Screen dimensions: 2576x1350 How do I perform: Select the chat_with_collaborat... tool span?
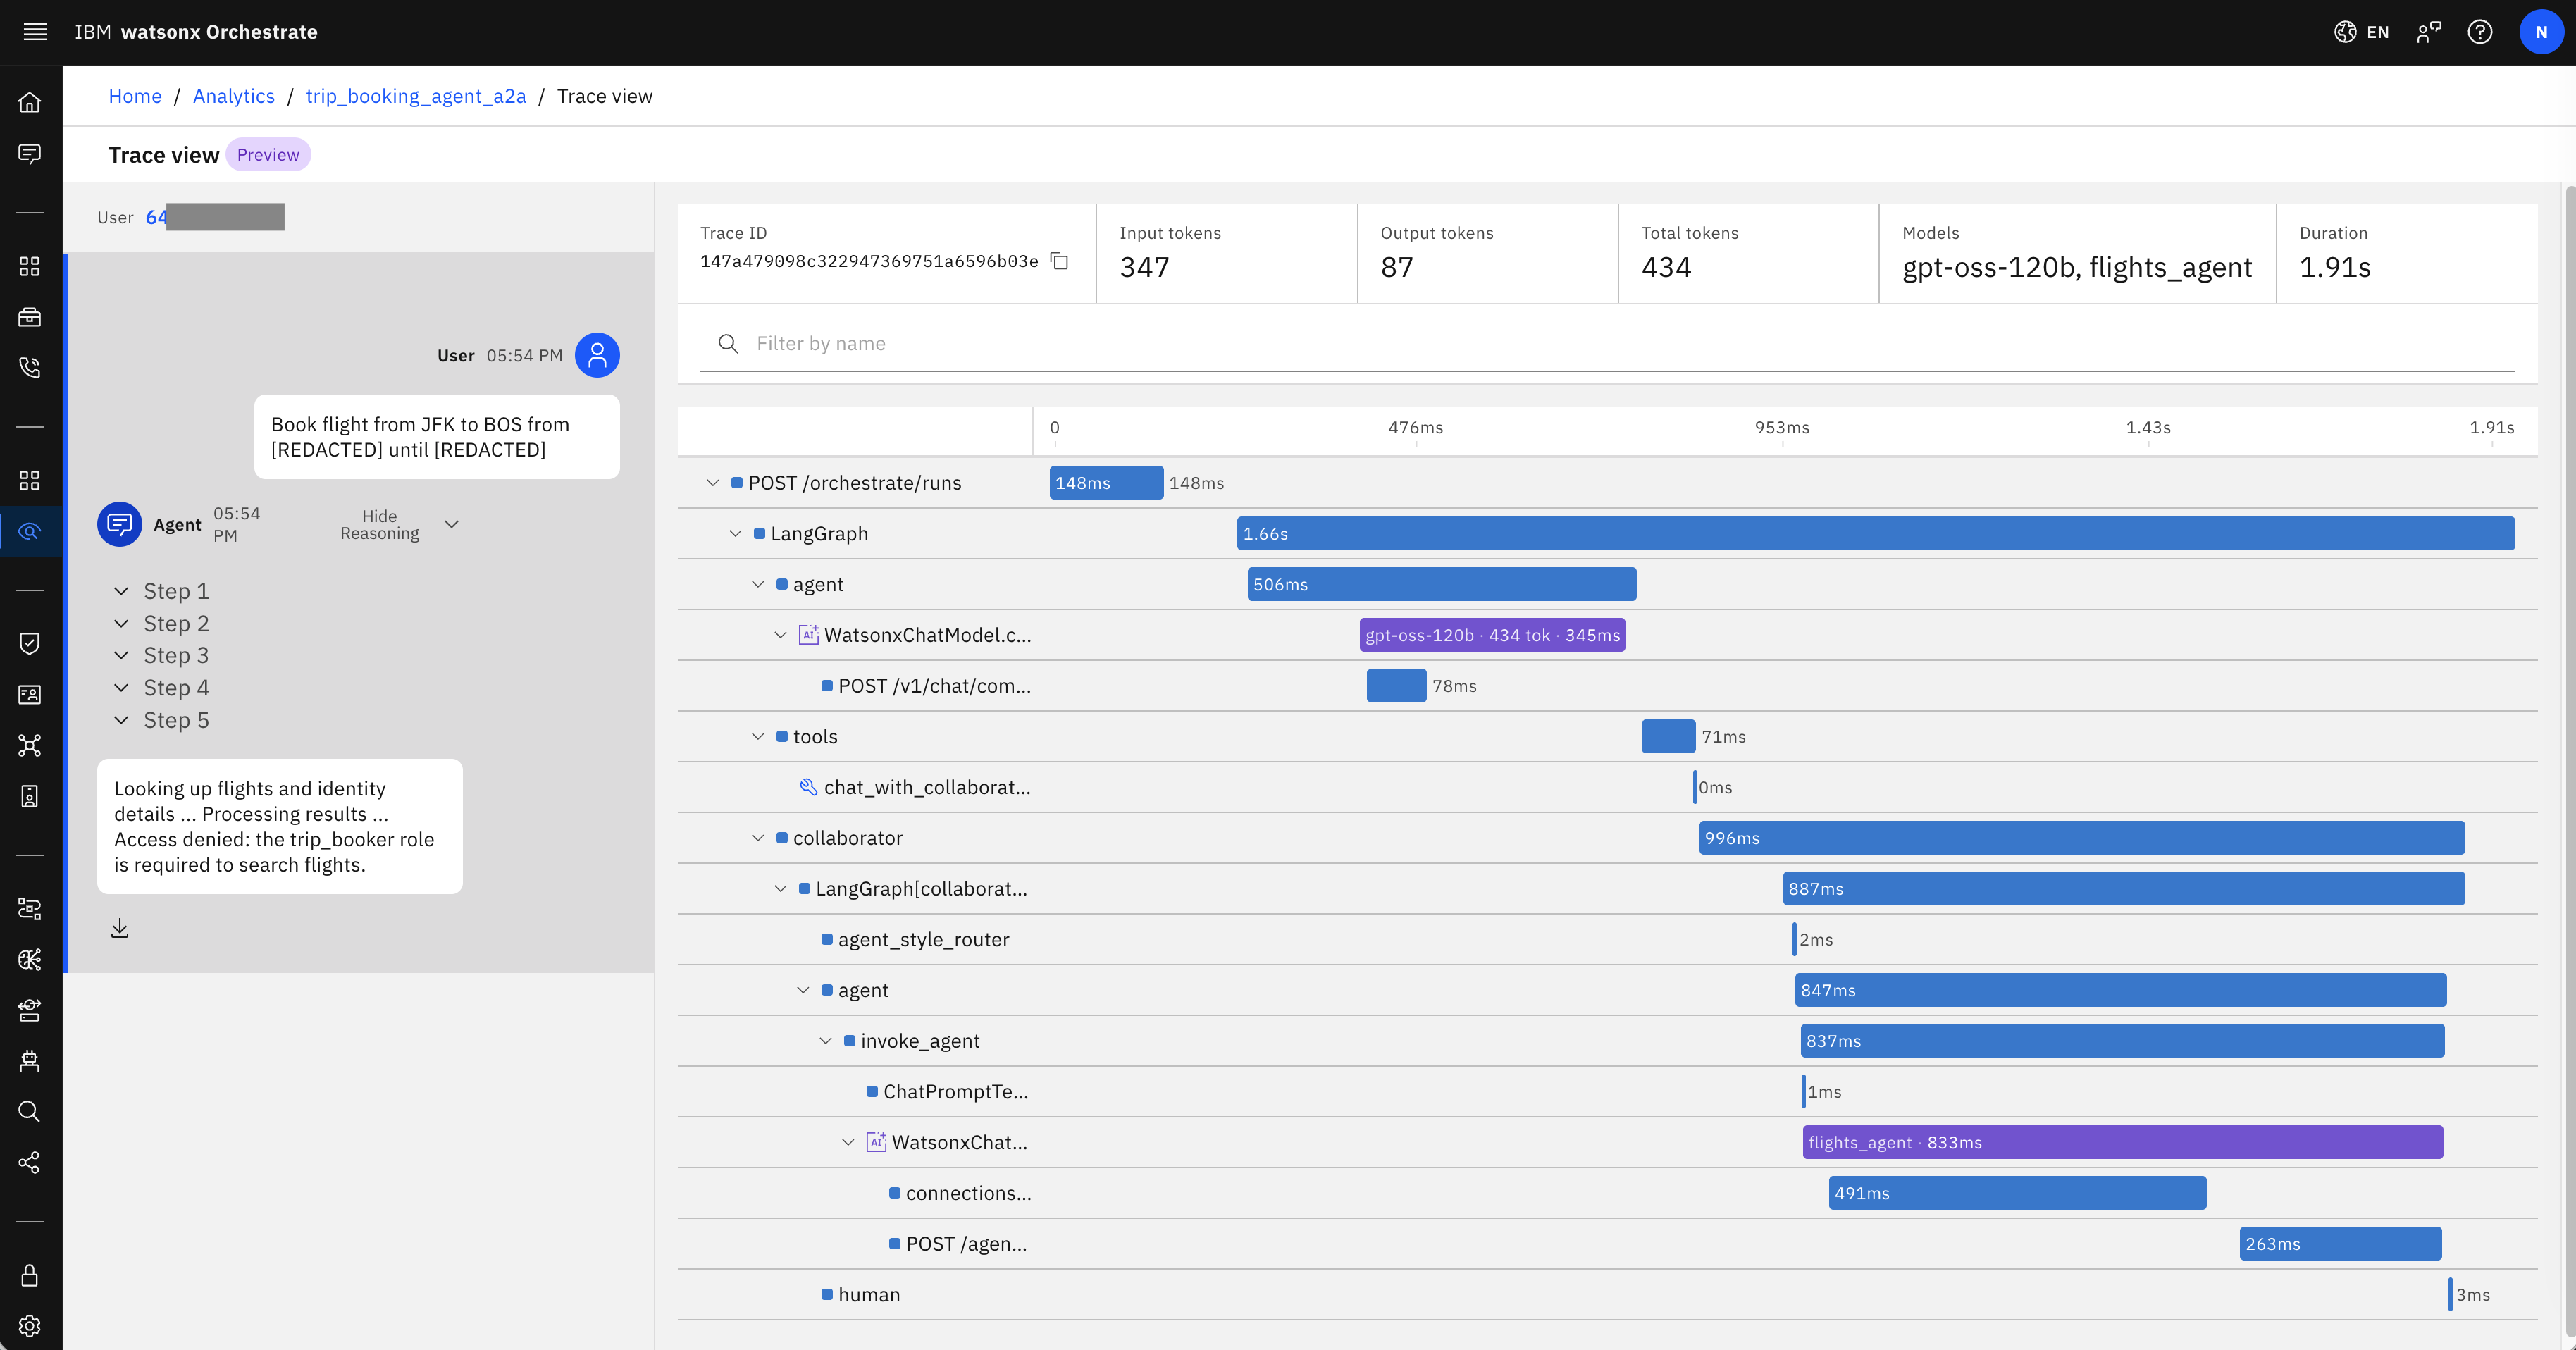[1607, 788]
